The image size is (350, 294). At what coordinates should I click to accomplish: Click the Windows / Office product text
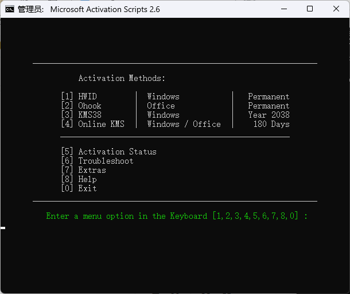point(184,124)
